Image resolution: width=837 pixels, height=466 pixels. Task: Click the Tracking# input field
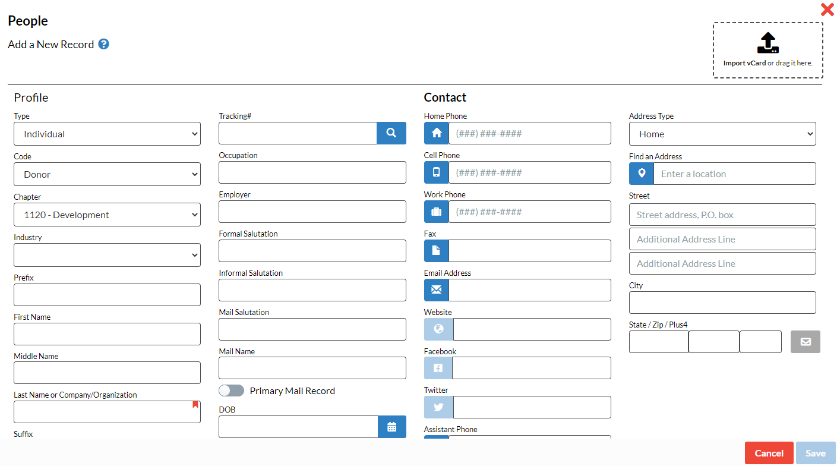coord(298,133)
